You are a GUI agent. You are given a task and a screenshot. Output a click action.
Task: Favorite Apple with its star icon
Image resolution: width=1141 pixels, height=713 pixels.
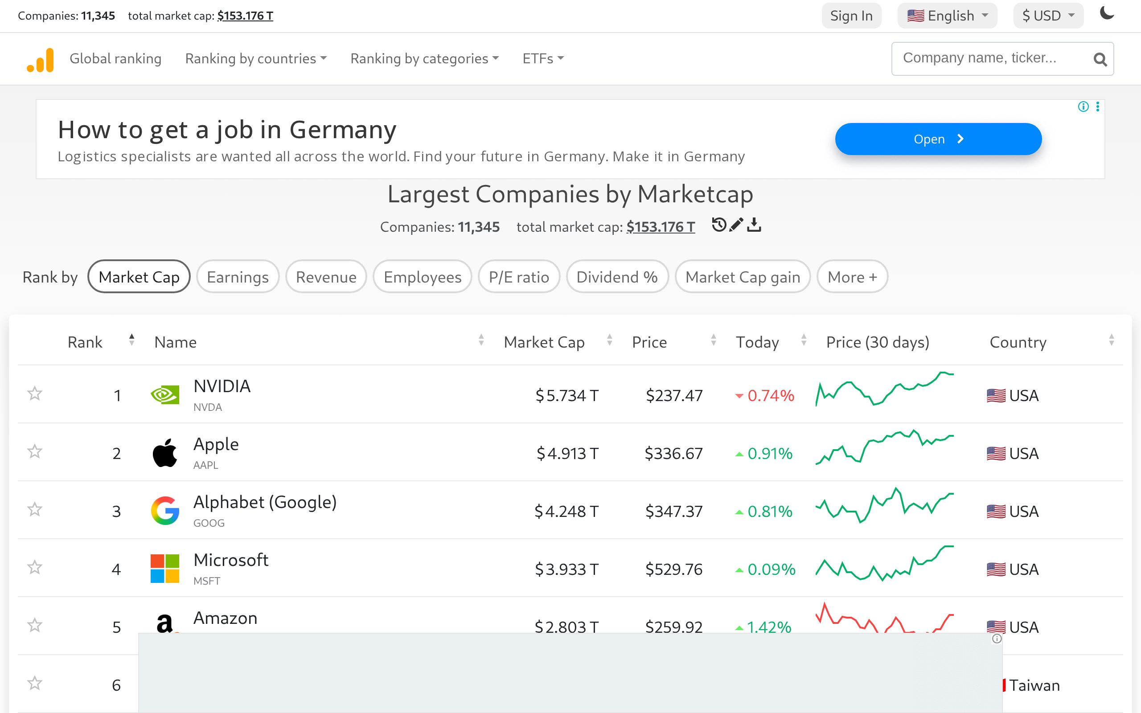[35, 451]
